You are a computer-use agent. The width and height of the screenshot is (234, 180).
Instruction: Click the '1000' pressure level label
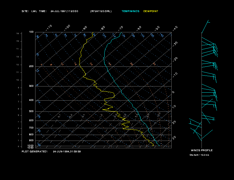coord(31,146)
